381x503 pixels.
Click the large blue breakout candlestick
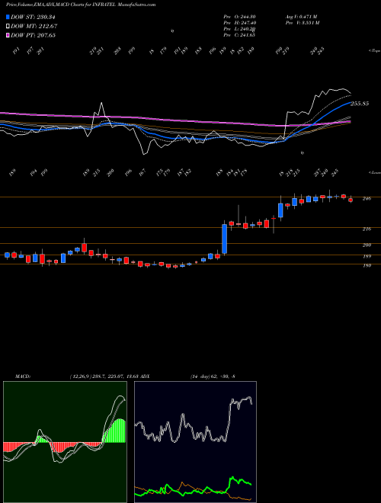coord(225,239)
